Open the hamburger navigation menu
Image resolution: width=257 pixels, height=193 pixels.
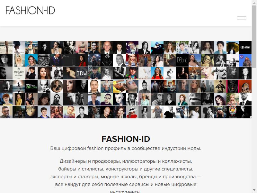pyautogui.click(x=242, y=18)
